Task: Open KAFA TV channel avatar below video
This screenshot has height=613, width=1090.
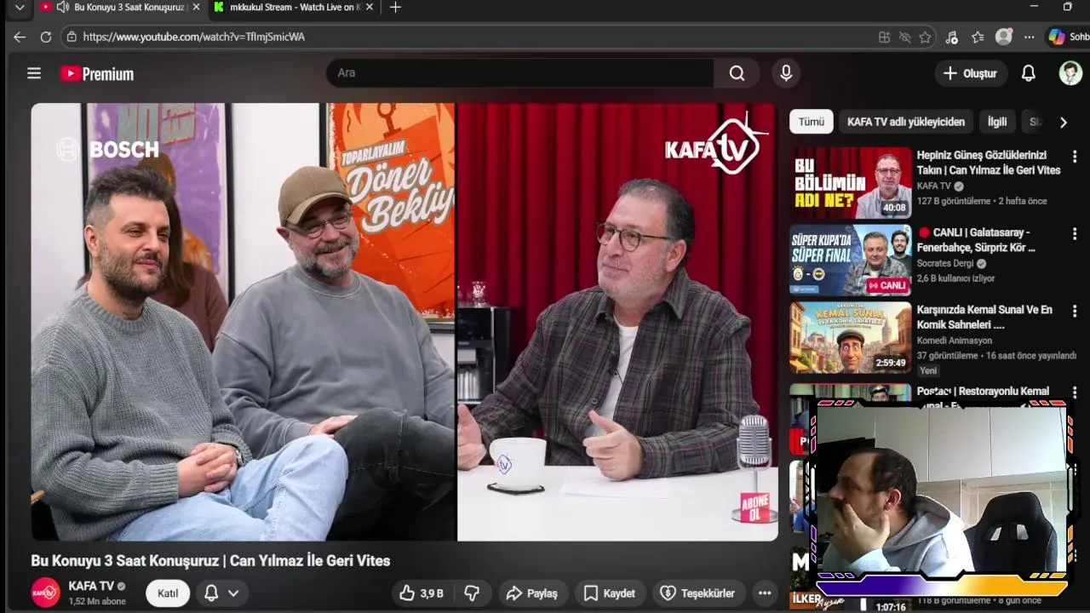Action: pos(45,593)
